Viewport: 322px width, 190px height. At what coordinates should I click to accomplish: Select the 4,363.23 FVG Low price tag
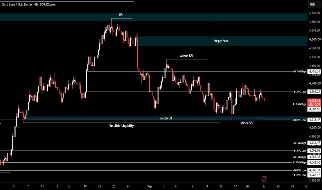click(315, 92)
